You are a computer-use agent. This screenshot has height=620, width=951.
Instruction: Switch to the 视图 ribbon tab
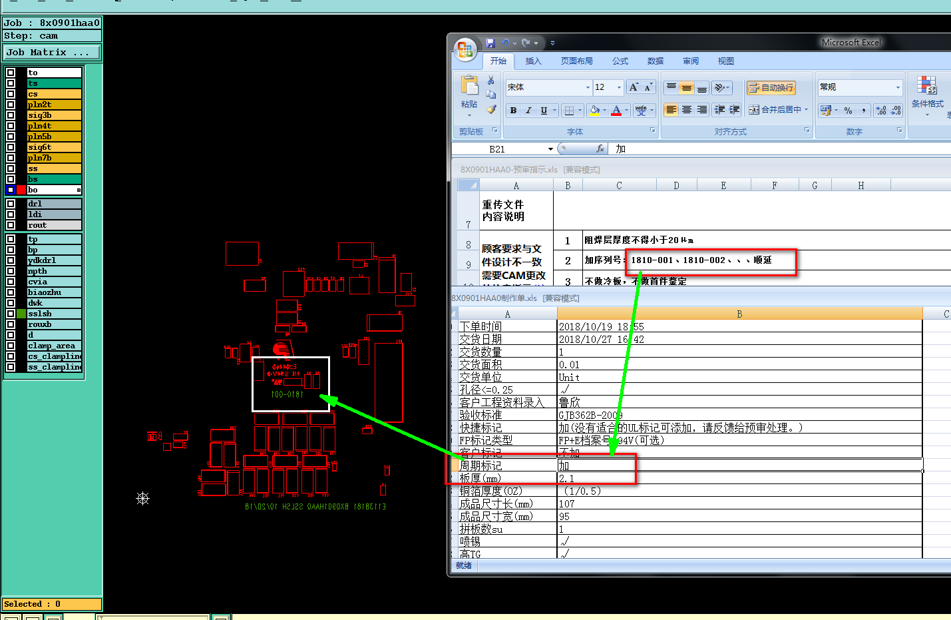pyautogui.click(x=725, y=61)
